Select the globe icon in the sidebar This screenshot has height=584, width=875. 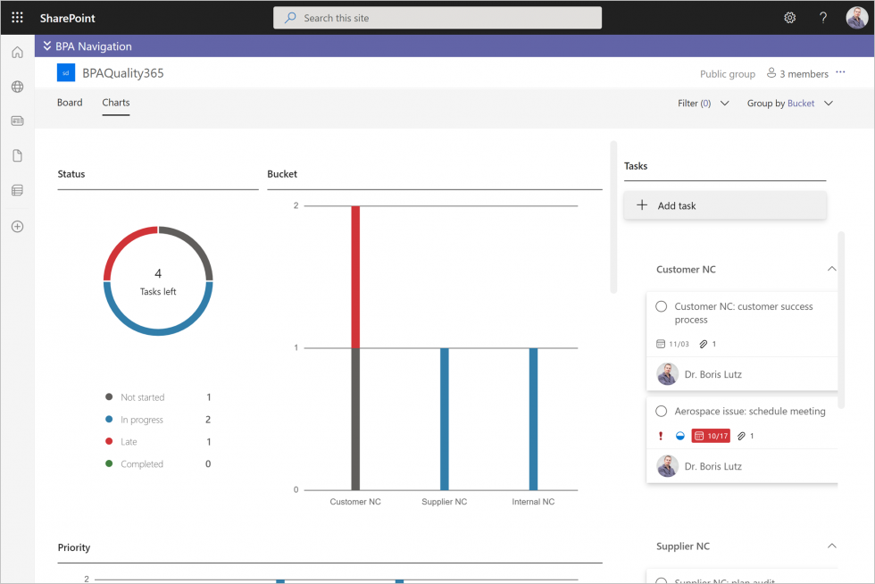(x=16, y=87)
